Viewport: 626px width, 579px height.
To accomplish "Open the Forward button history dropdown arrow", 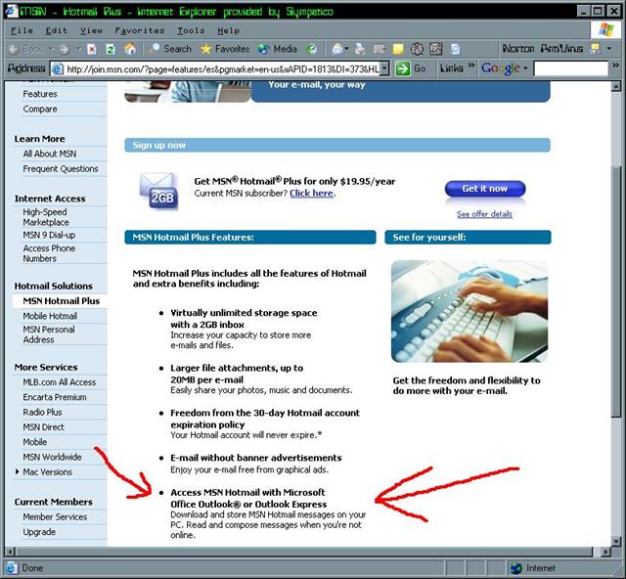I will (78, 49).
